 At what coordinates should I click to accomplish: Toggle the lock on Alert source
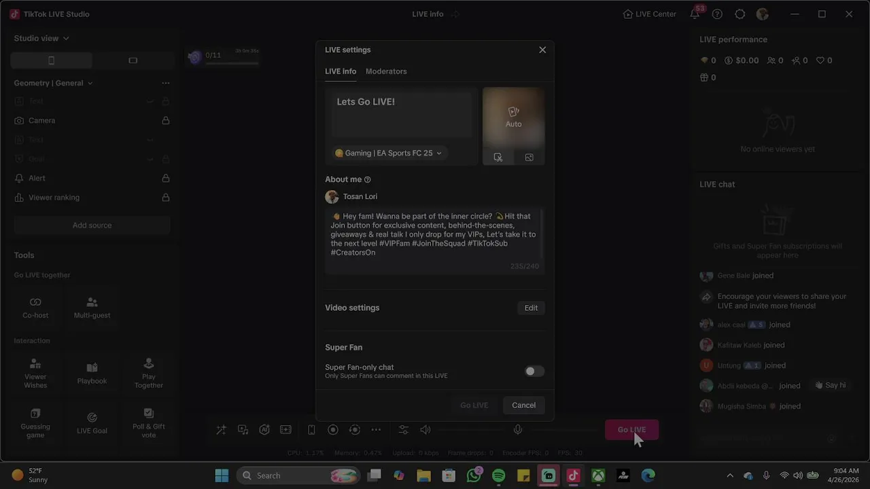click(165, 178)
